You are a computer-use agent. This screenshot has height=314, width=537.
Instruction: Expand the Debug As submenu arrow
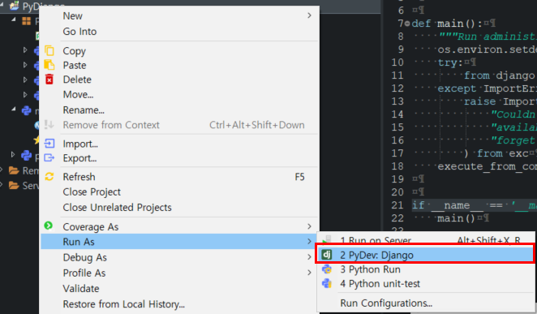pyautogui.click(x=309, y=257)
